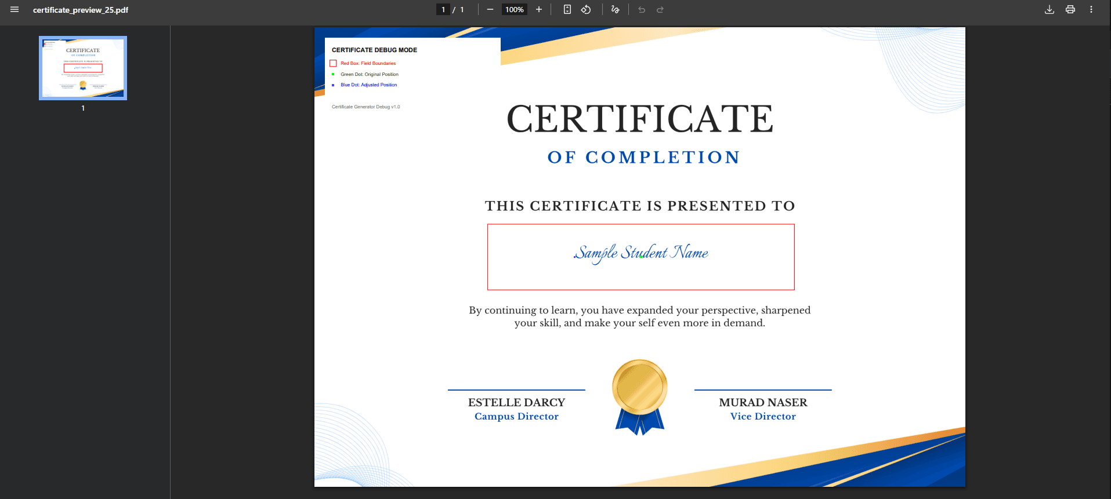Image resolution: width=1111 pixels, height=499 pixels.
Task: Rotate the document counterclockwise
Action: click(x=586, y=9)
